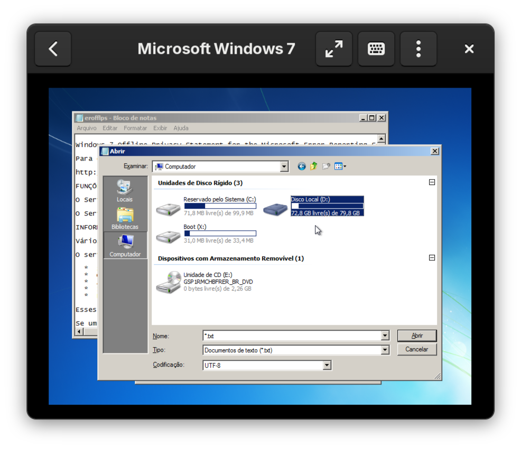Open the Arquivo menu in Bloco de notas

(86, 128)
